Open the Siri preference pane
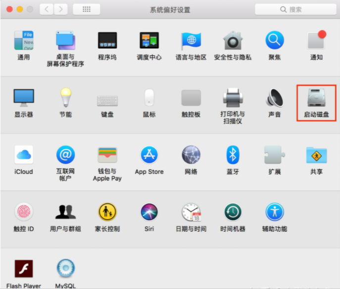The image size is (340, 289). tap(149, 212)
